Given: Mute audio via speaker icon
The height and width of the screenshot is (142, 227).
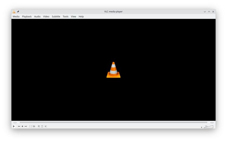Looking at the screenshot, I should click(x=202, y=127).
